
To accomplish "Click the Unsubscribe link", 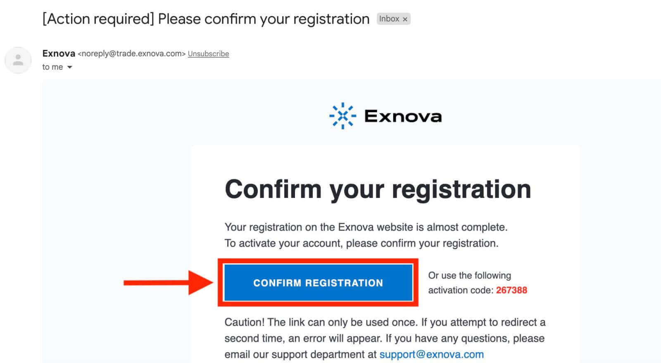I will [208, 54].
